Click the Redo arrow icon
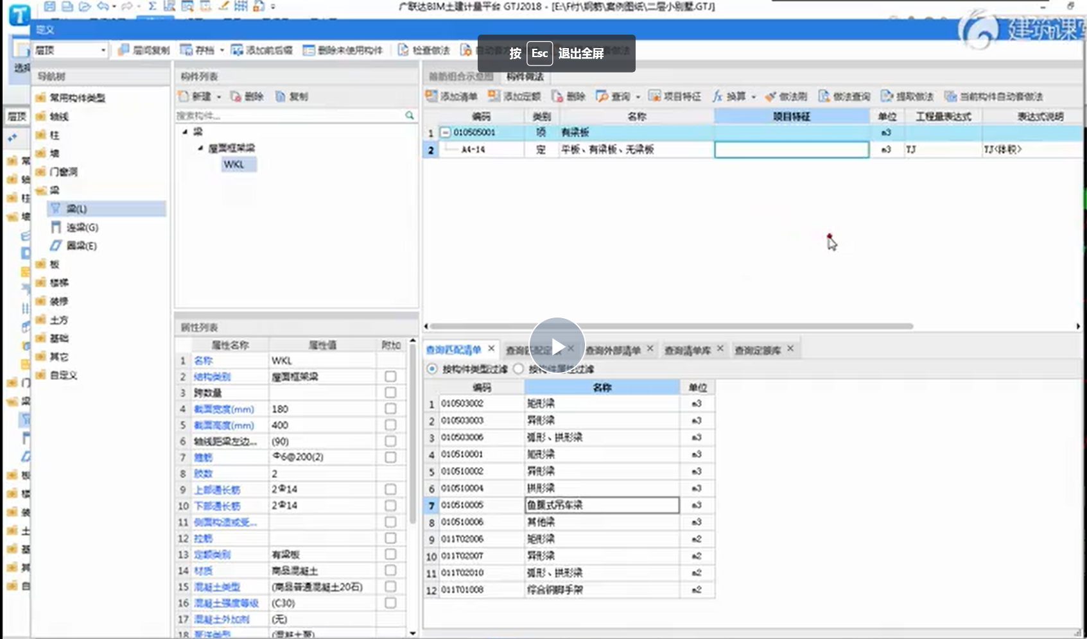This screenshot has height=639, width=1087. pyautogui.click(x=126, y=6)
